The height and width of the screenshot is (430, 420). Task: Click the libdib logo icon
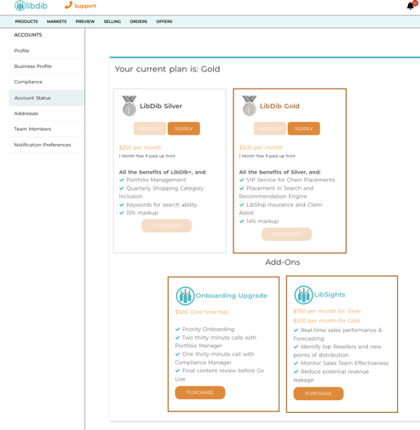pyautogui.click(x=20, y=5)
